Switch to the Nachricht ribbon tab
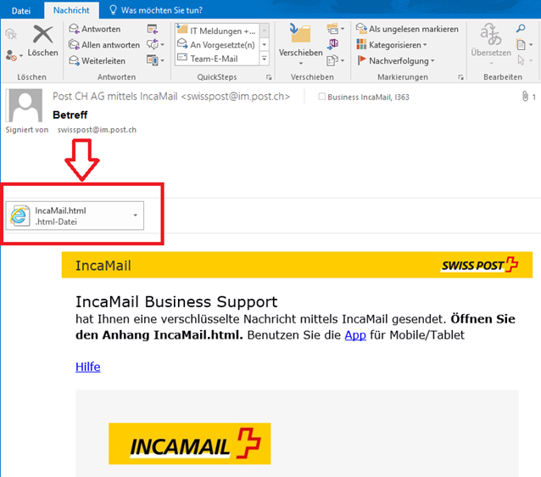 [70, 9]
